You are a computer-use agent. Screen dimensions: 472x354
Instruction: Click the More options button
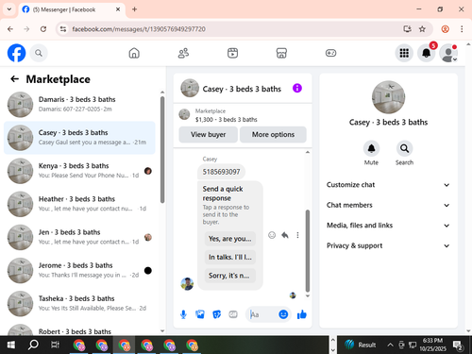click(273, 134)
